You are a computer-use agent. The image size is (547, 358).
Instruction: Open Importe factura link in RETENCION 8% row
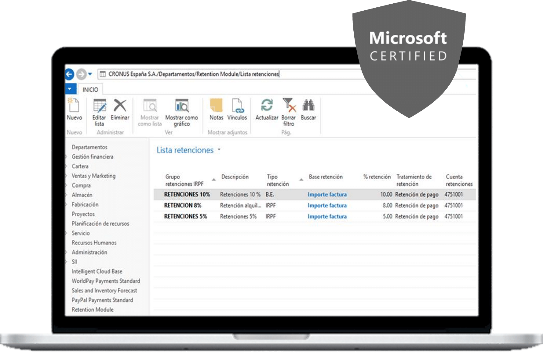pyautogui.click(x=327, y=206)
